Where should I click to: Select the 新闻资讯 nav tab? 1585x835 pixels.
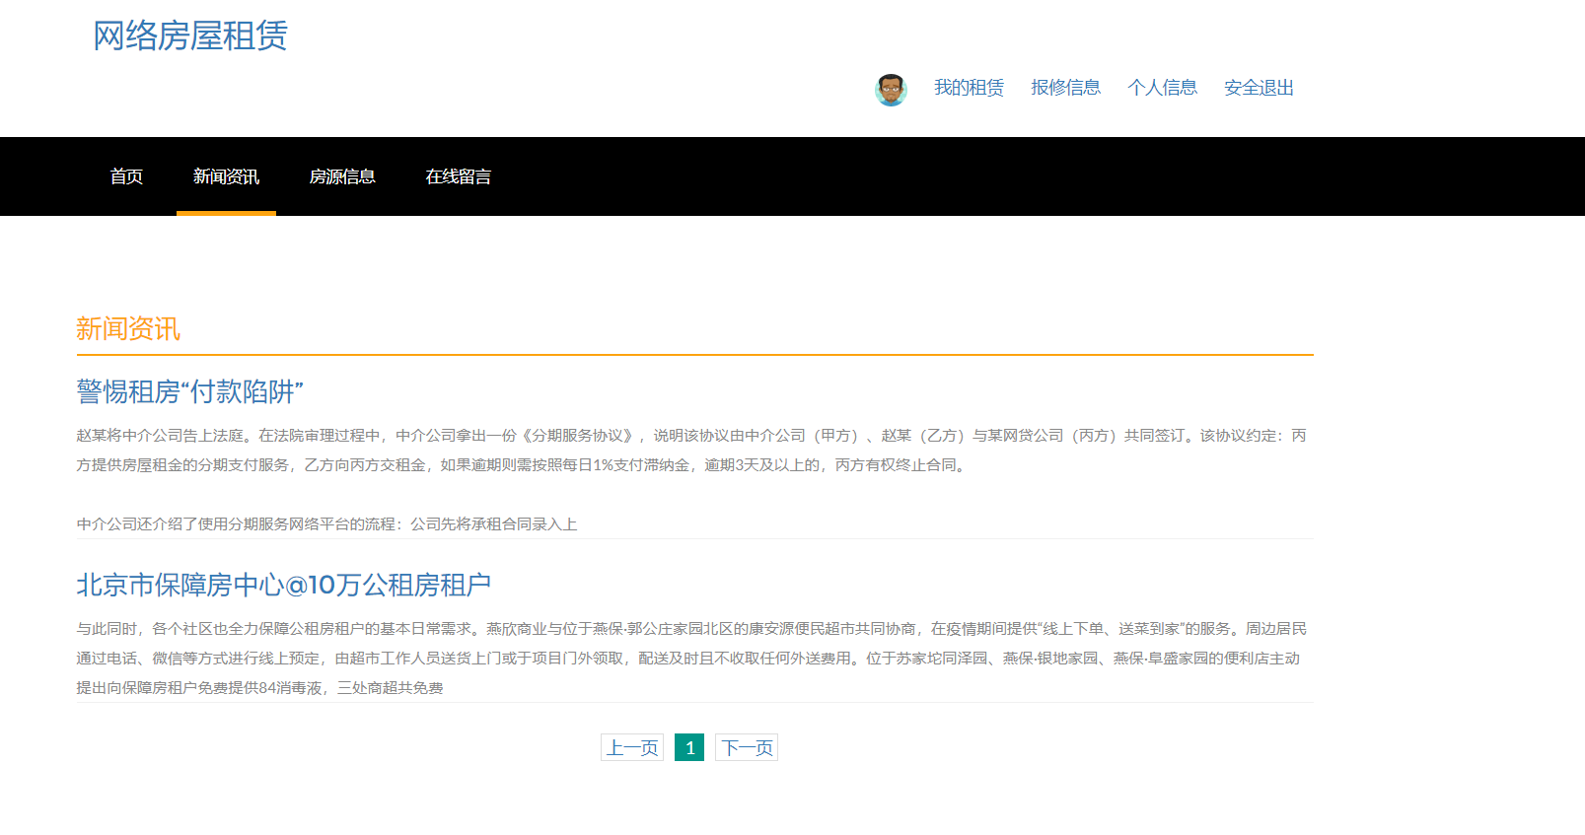226,176
